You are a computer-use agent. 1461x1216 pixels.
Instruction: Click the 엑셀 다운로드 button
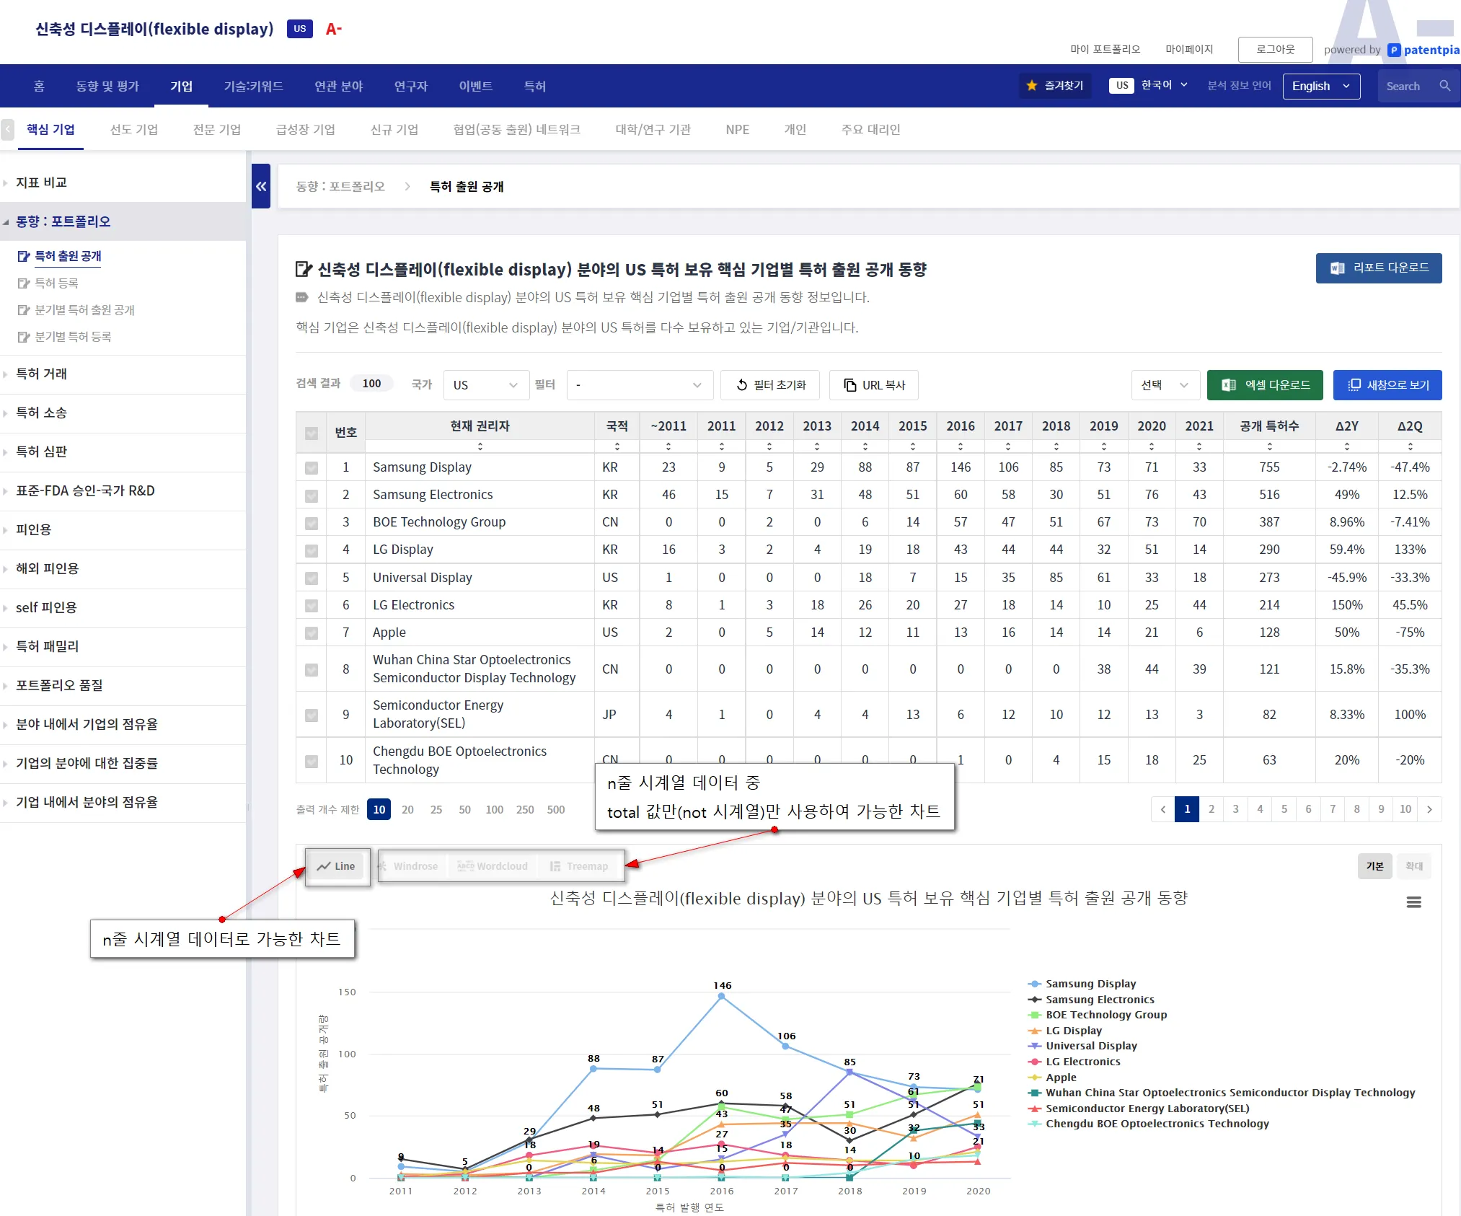click(1265, 385)
